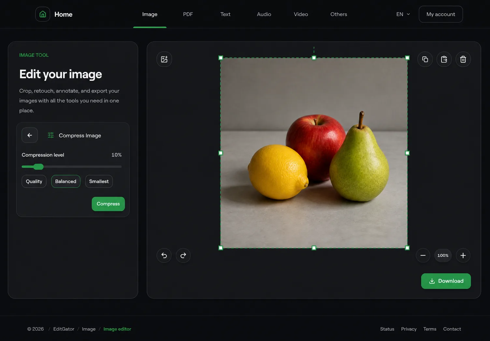Screen dimensions: 490x341
Task: Click the © 2026 footer text
Action: (x=36, y=329)
